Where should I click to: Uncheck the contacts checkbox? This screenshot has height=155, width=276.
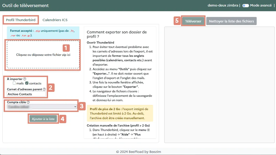click(x=27, y=83)
